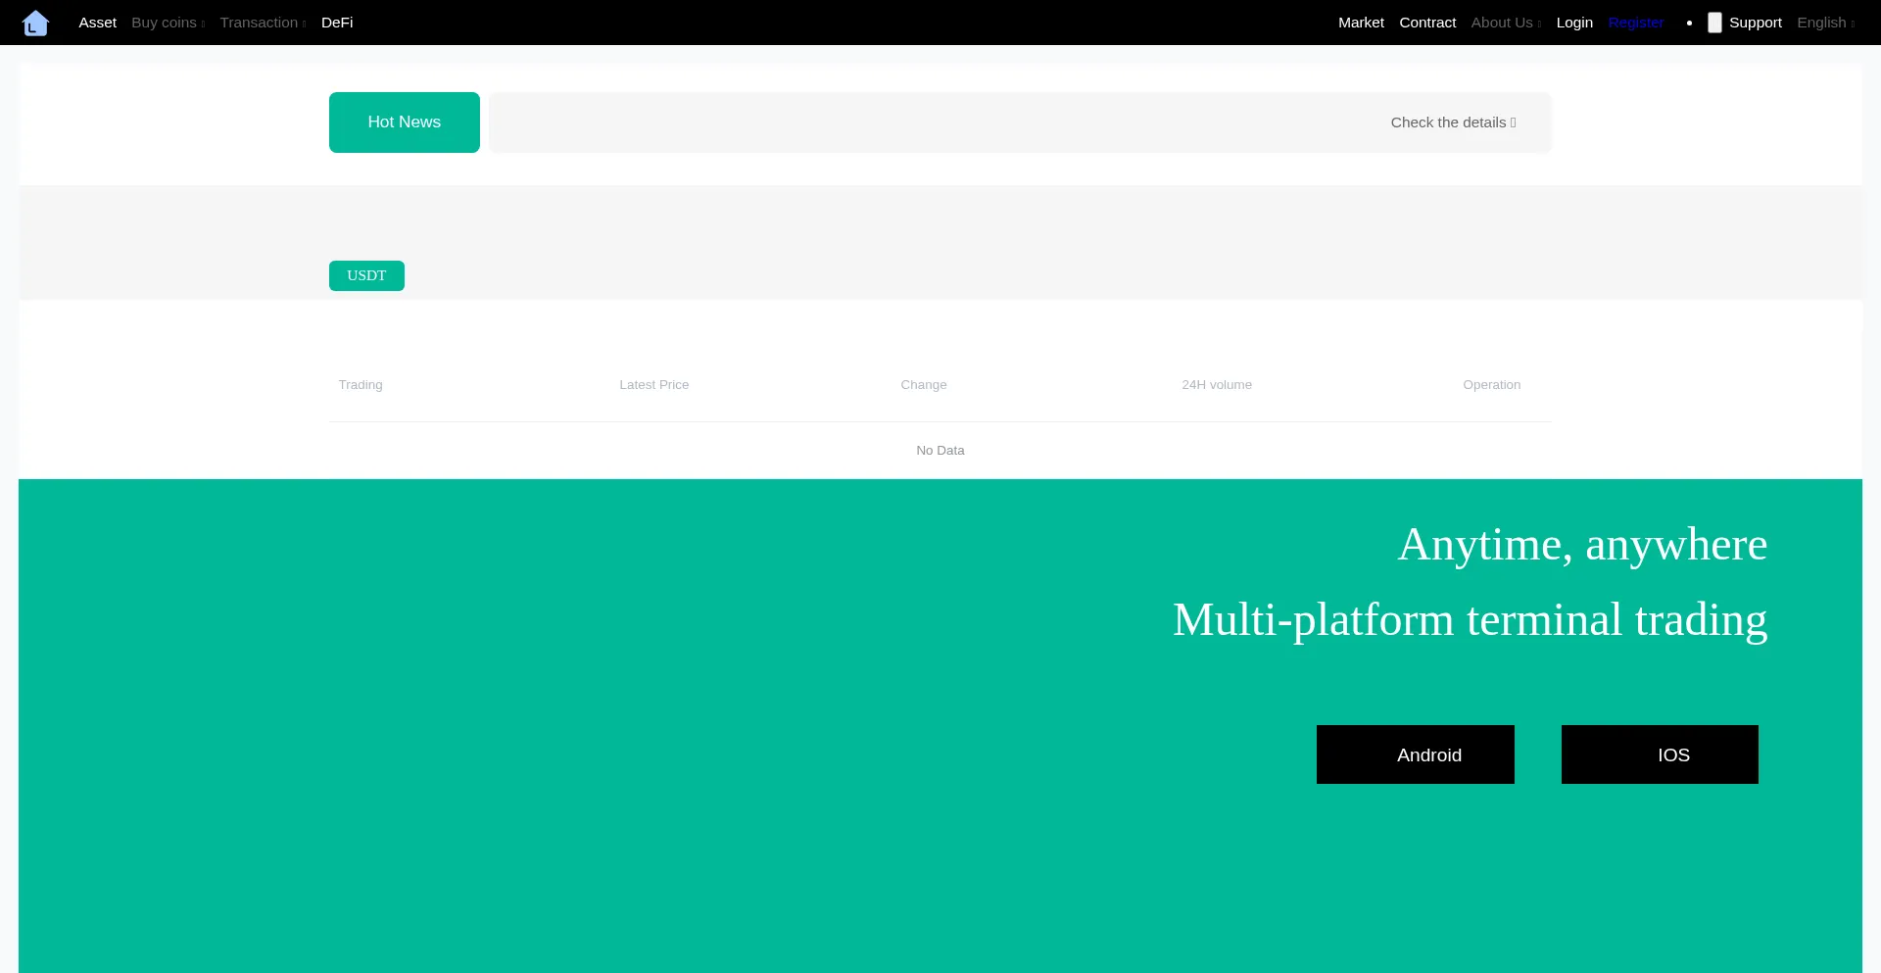This screenshot has width=1881, height=973.
Task: Click the IOS download button
Action: pyautogui.click(x=1660, y=754)
